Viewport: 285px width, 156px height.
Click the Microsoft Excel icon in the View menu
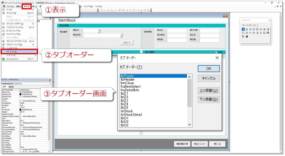[x=3, y=59]
